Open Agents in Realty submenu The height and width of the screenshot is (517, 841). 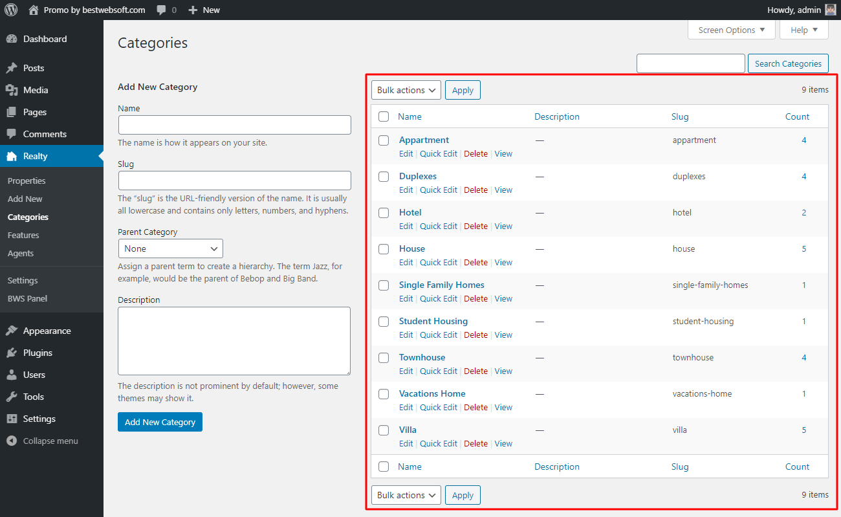(x=21, y=253)
